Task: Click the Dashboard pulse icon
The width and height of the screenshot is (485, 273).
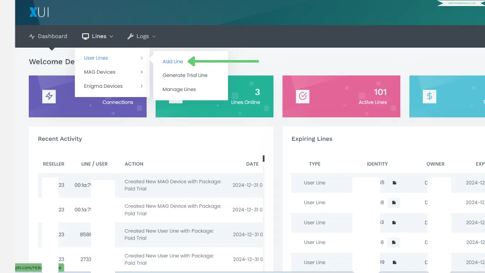Action: coord(32,36)
